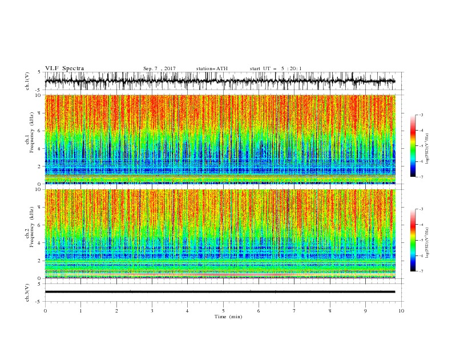452x349 pixels.
Task: Click inside the ch.1 frequency spectrogram
Action: [220, 139]
